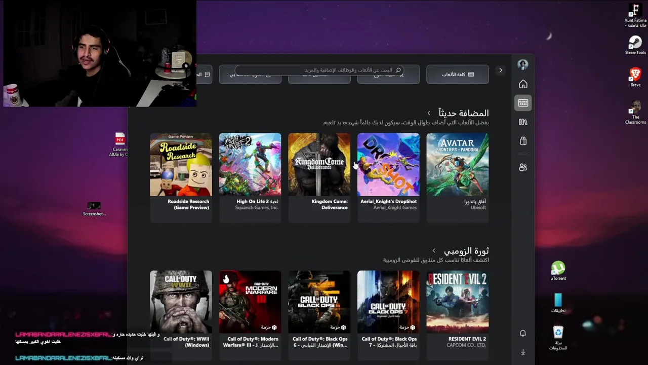Select the Screenshot file on desktop
Screen dimensions: 648x365
click(94, 209)
